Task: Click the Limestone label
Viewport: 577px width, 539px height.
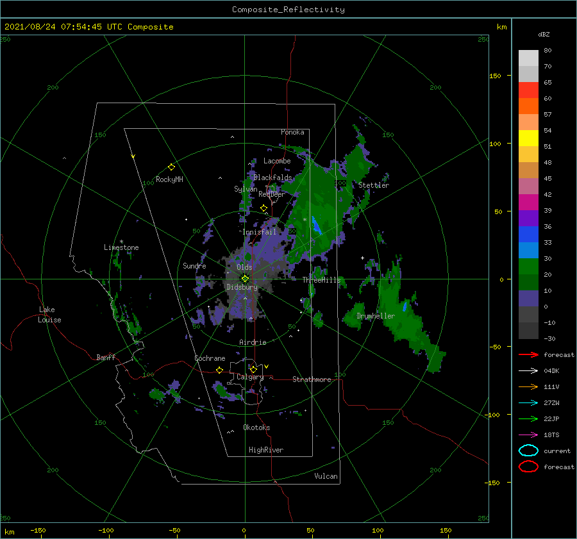Action: pos(121,247)
